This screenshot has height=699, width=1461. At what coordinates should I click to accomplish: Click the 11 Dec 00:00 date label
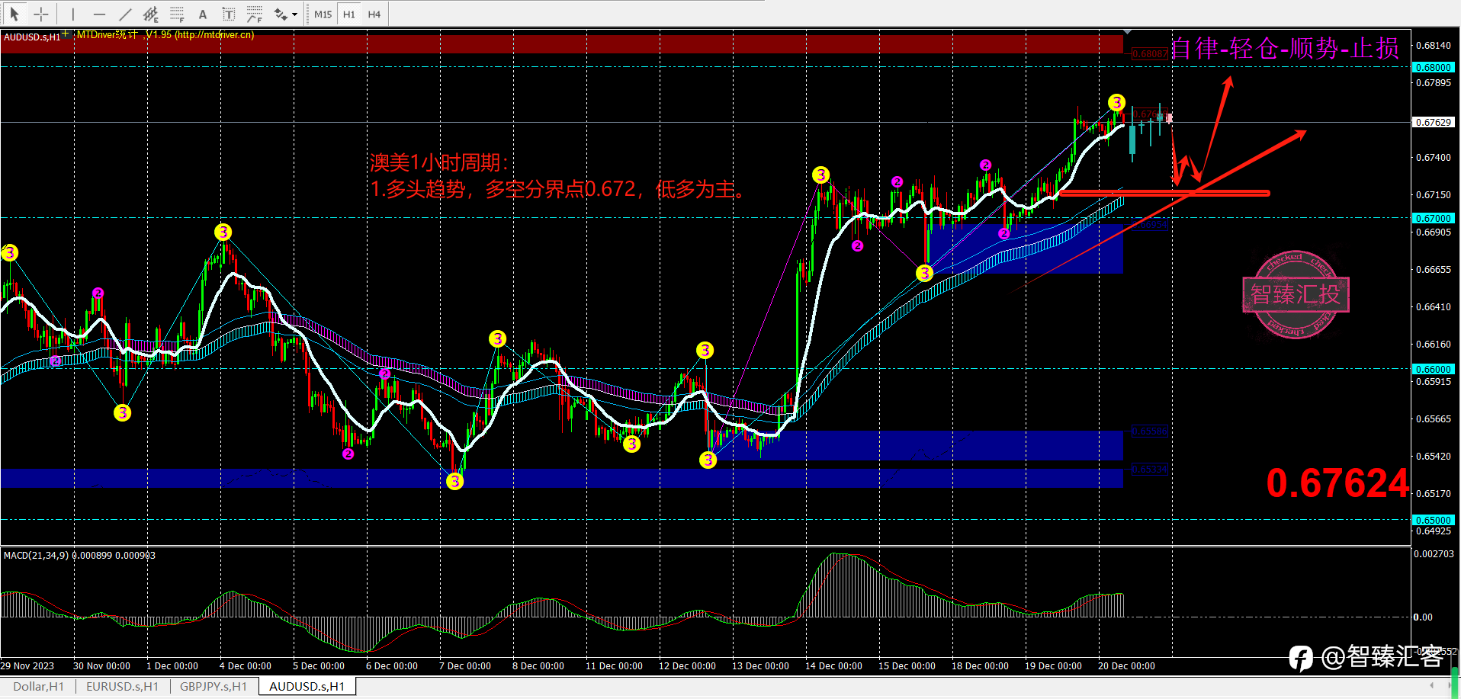pyautogui.click(x=614, y=665)
